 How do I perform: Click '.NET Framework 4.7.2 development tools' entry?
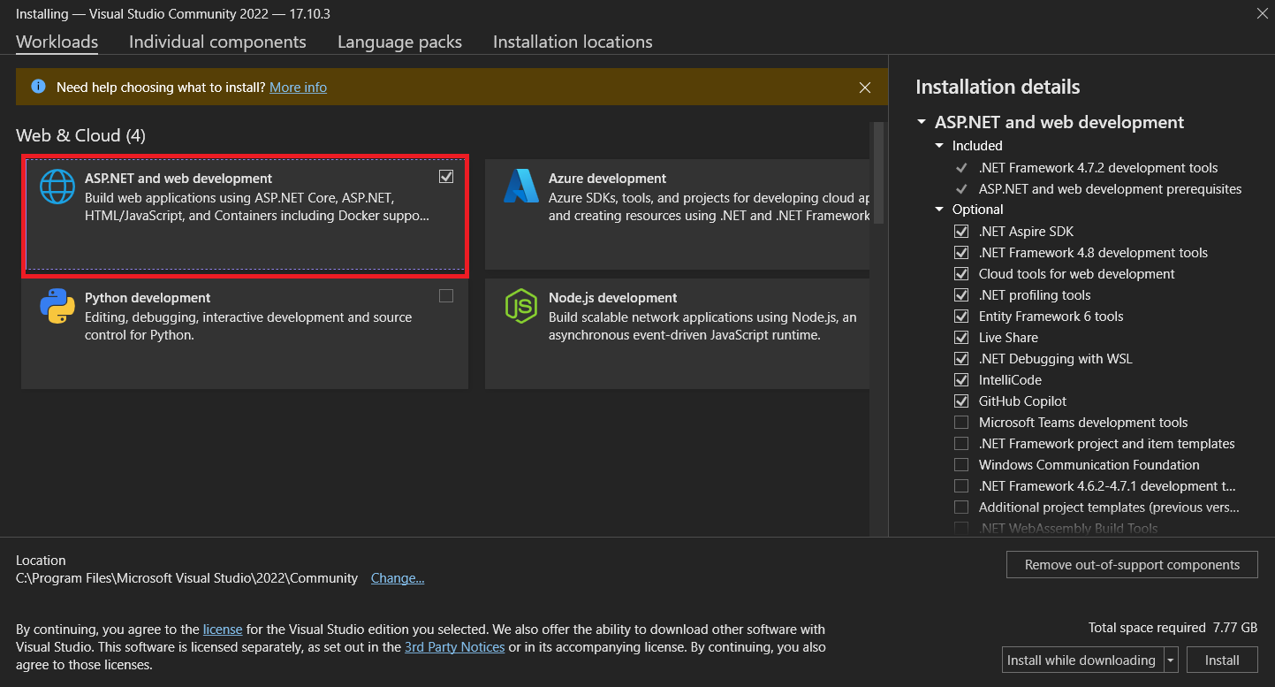(x=1098, y=168)
